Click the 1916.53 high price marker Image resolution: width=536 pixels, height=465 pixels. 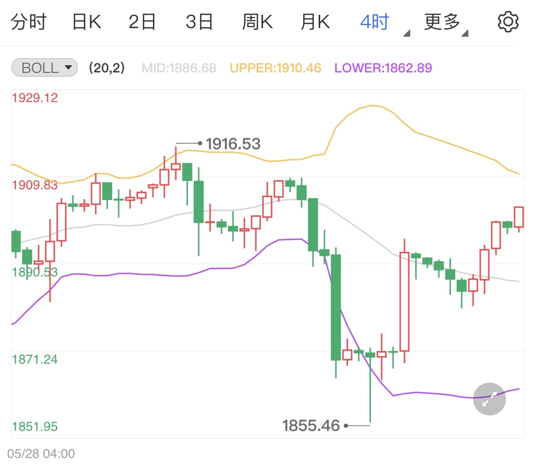(233, 143)
